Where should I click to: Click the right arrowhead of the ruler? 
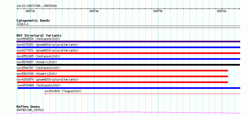(x=239, y=9)
